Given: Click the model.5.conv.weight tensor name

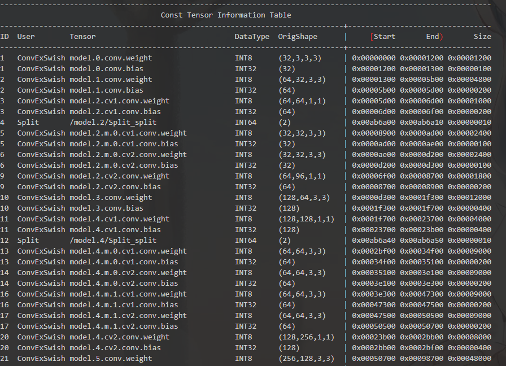Looking at the screenshot, I should click(x=111, y=359).
